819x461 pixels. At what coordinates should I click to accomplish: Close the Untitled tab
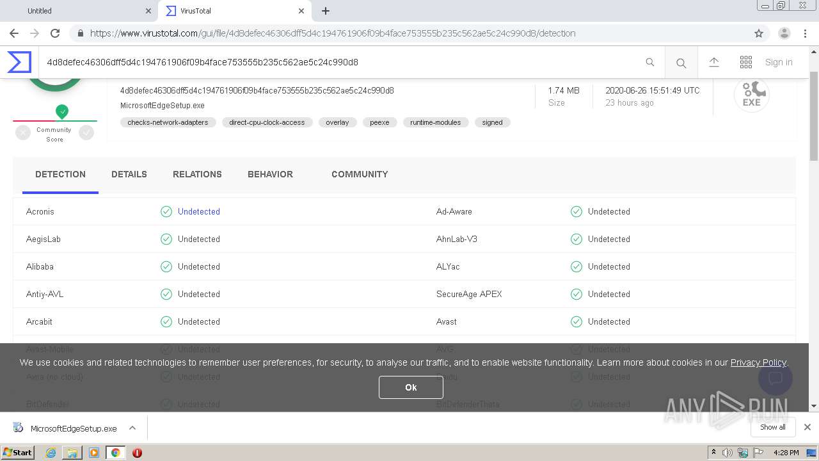148,11
